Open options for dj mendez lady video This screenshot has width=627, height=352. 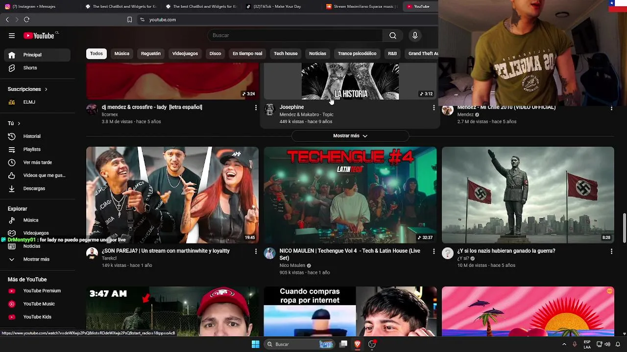(x=256, y=108)
